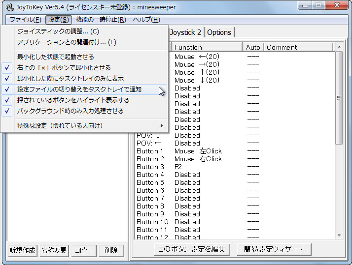The image size is (352, 265).
Task: Click the Comment column header
Action: point(298,47)
